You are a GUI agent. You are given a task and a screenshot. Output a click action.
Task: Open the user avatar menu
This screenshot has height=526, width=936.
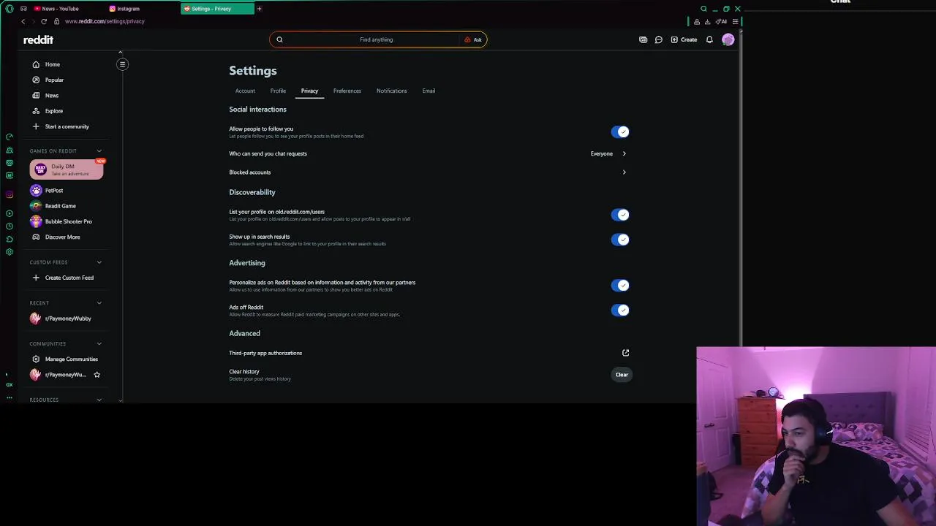point(728,39)
